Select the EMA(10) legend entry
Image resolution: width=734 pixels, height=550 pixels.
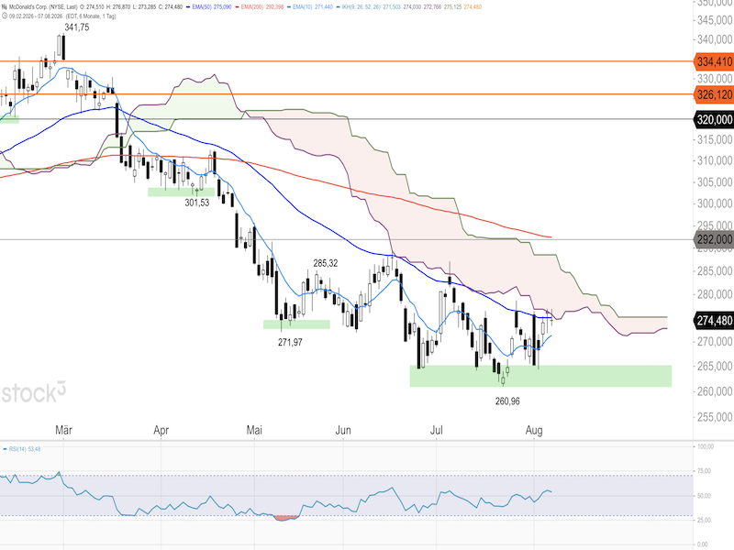coord(310,7)
